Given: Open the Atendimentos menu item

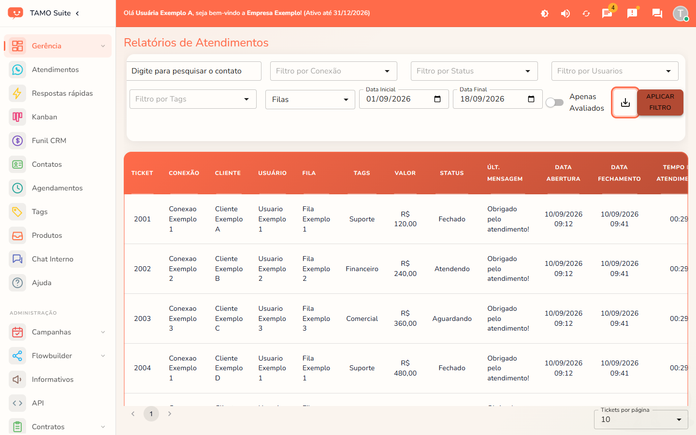Looking at the screenshot, I should 58,70.
